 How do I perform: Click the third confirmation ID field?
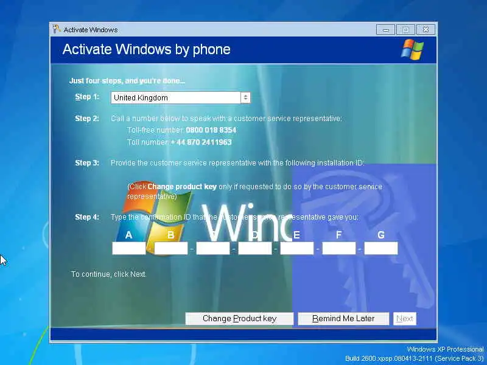click(x=212, y=248)
